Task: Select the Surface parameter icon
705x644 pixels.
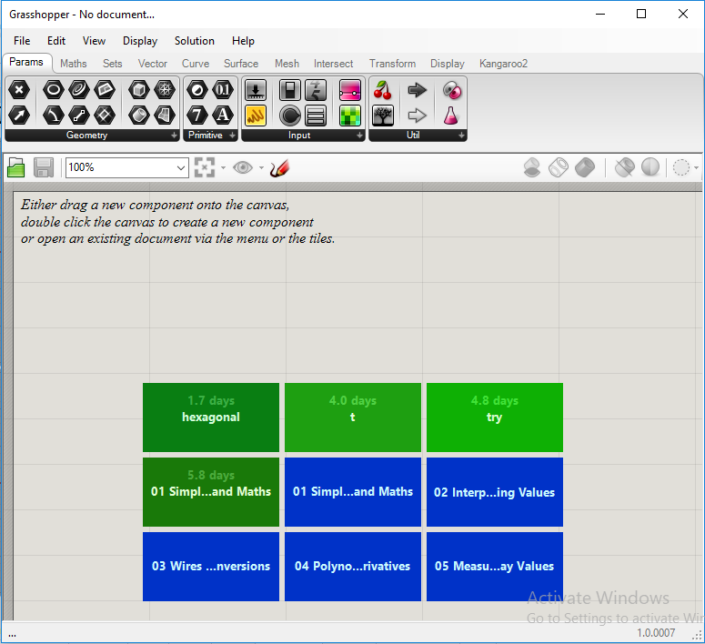Action: (x=165, y=116)
